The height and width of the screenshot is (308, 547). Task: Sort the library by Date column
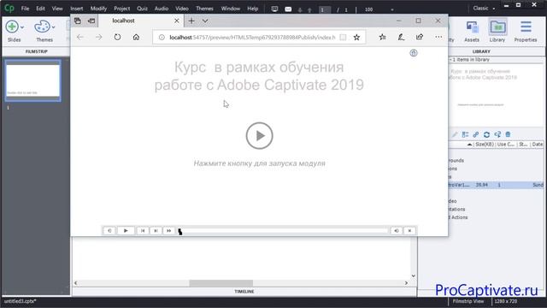click(538, 145)
